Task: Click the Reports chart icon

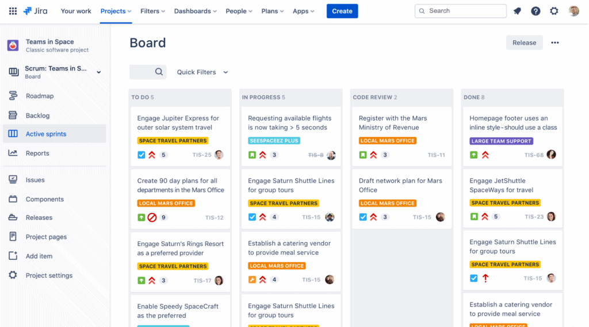Action: click(13, 153)
